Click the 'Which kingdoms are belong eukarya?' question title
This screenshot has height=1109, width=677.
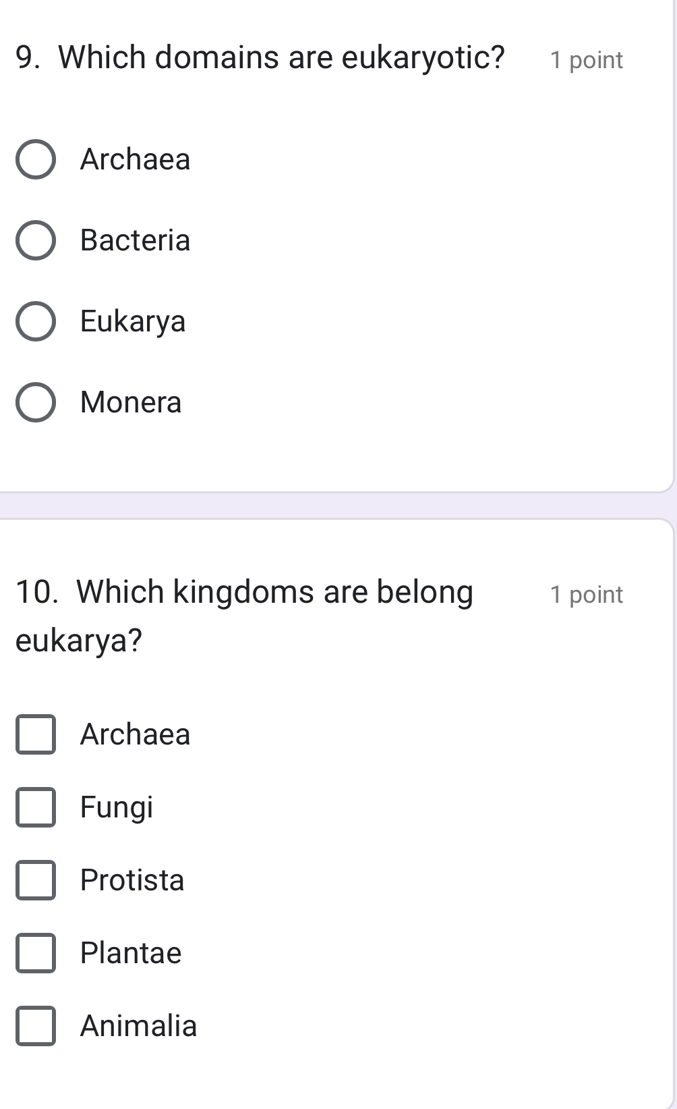[274, 593]
